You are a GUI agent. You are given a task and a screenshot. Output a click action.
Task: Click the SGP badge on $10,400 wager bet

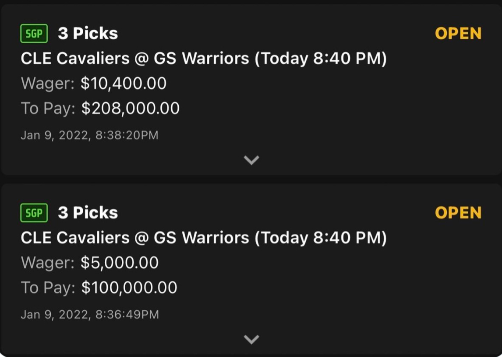[x=34, y=34]
